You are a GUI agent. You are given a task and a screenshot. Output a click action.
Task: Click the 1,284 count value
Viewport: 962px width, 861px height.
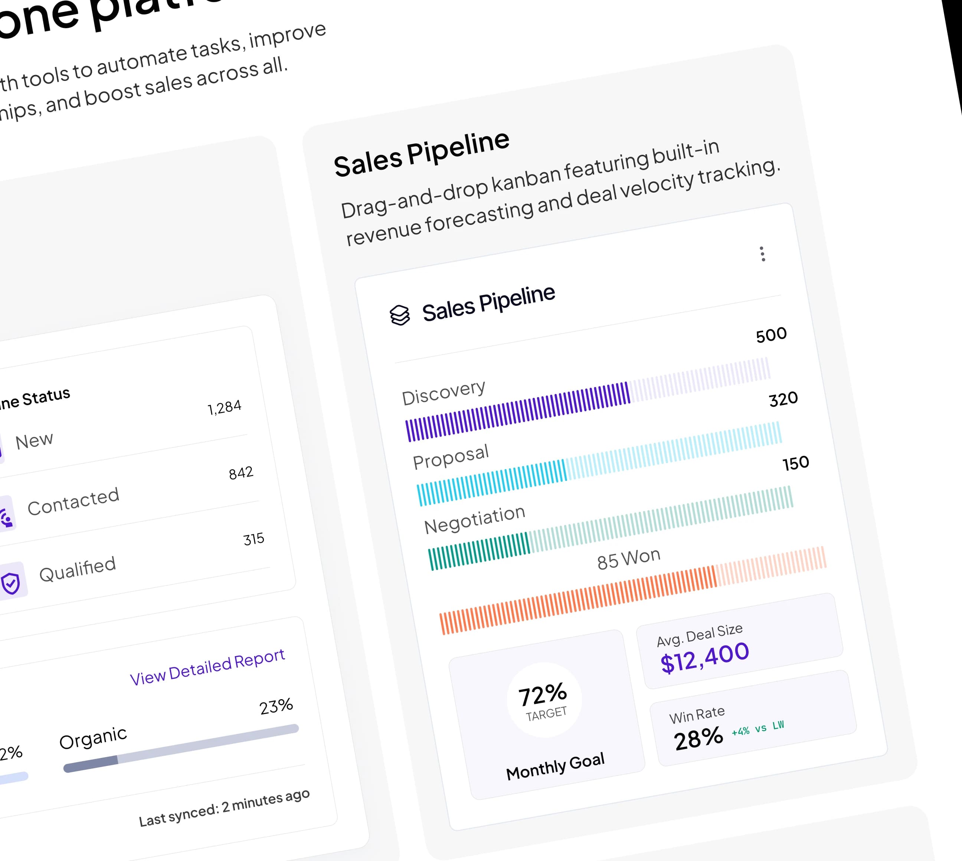click(x=224, y=407)
